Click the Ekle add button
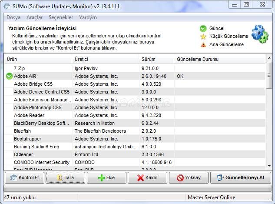Screen dimensions: 275x204 click(106, 177)
